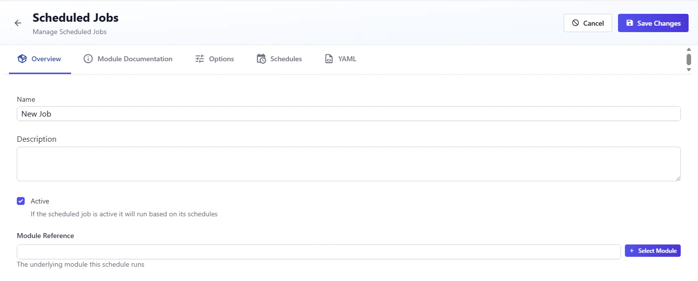Open the Overview tab
The width and height of the screenshot is (698, 281).
click(x=40, y=59)
